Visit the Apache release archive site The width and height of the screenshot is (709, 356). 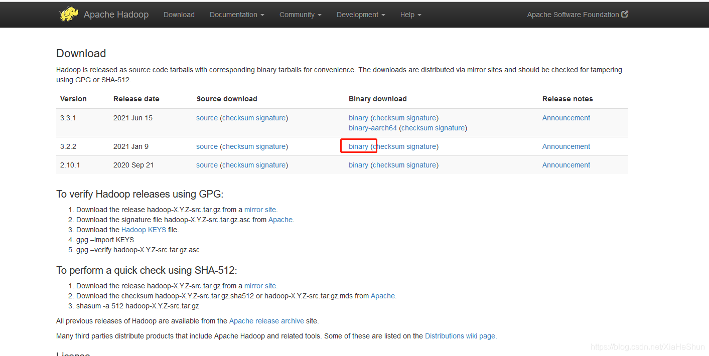click(266, 321)
